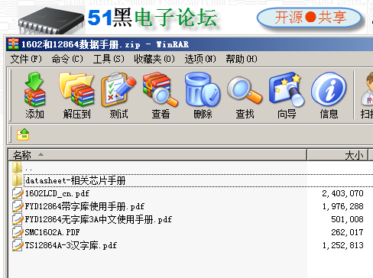Select file name FYD12864无字库3A中文使用手册.pdf
The width and height of the screenshot is (373, 278).
[x=99, y=219]
